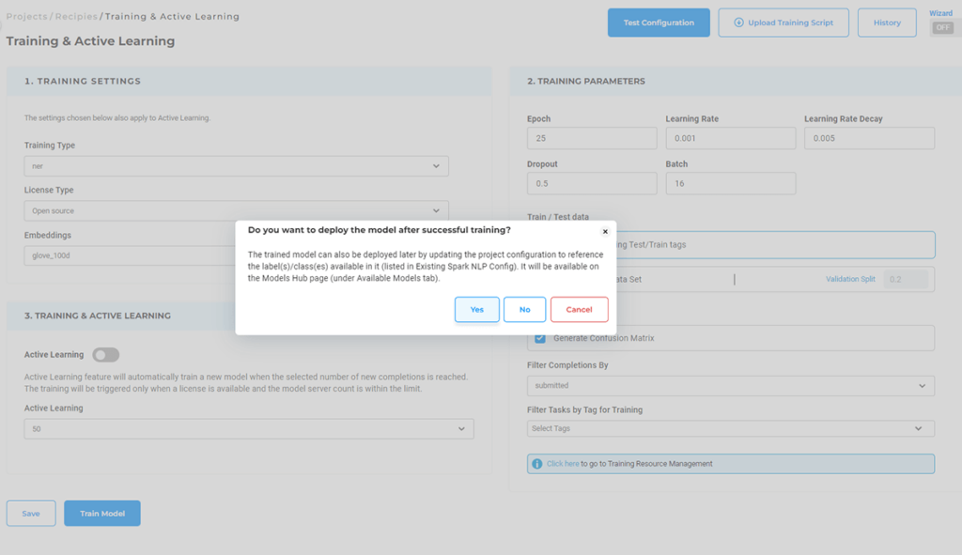Image resolution: width=962 pixels, height=555 pixels.
Task: Choose No in the deploy dialog
Action: click(524, 310)
